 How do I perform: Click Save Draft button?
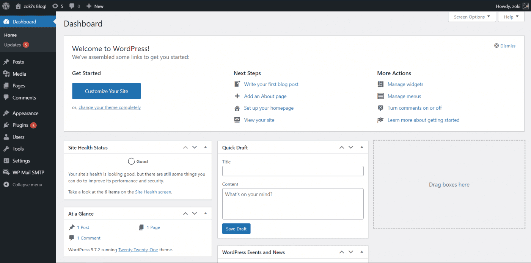point(236,229)
